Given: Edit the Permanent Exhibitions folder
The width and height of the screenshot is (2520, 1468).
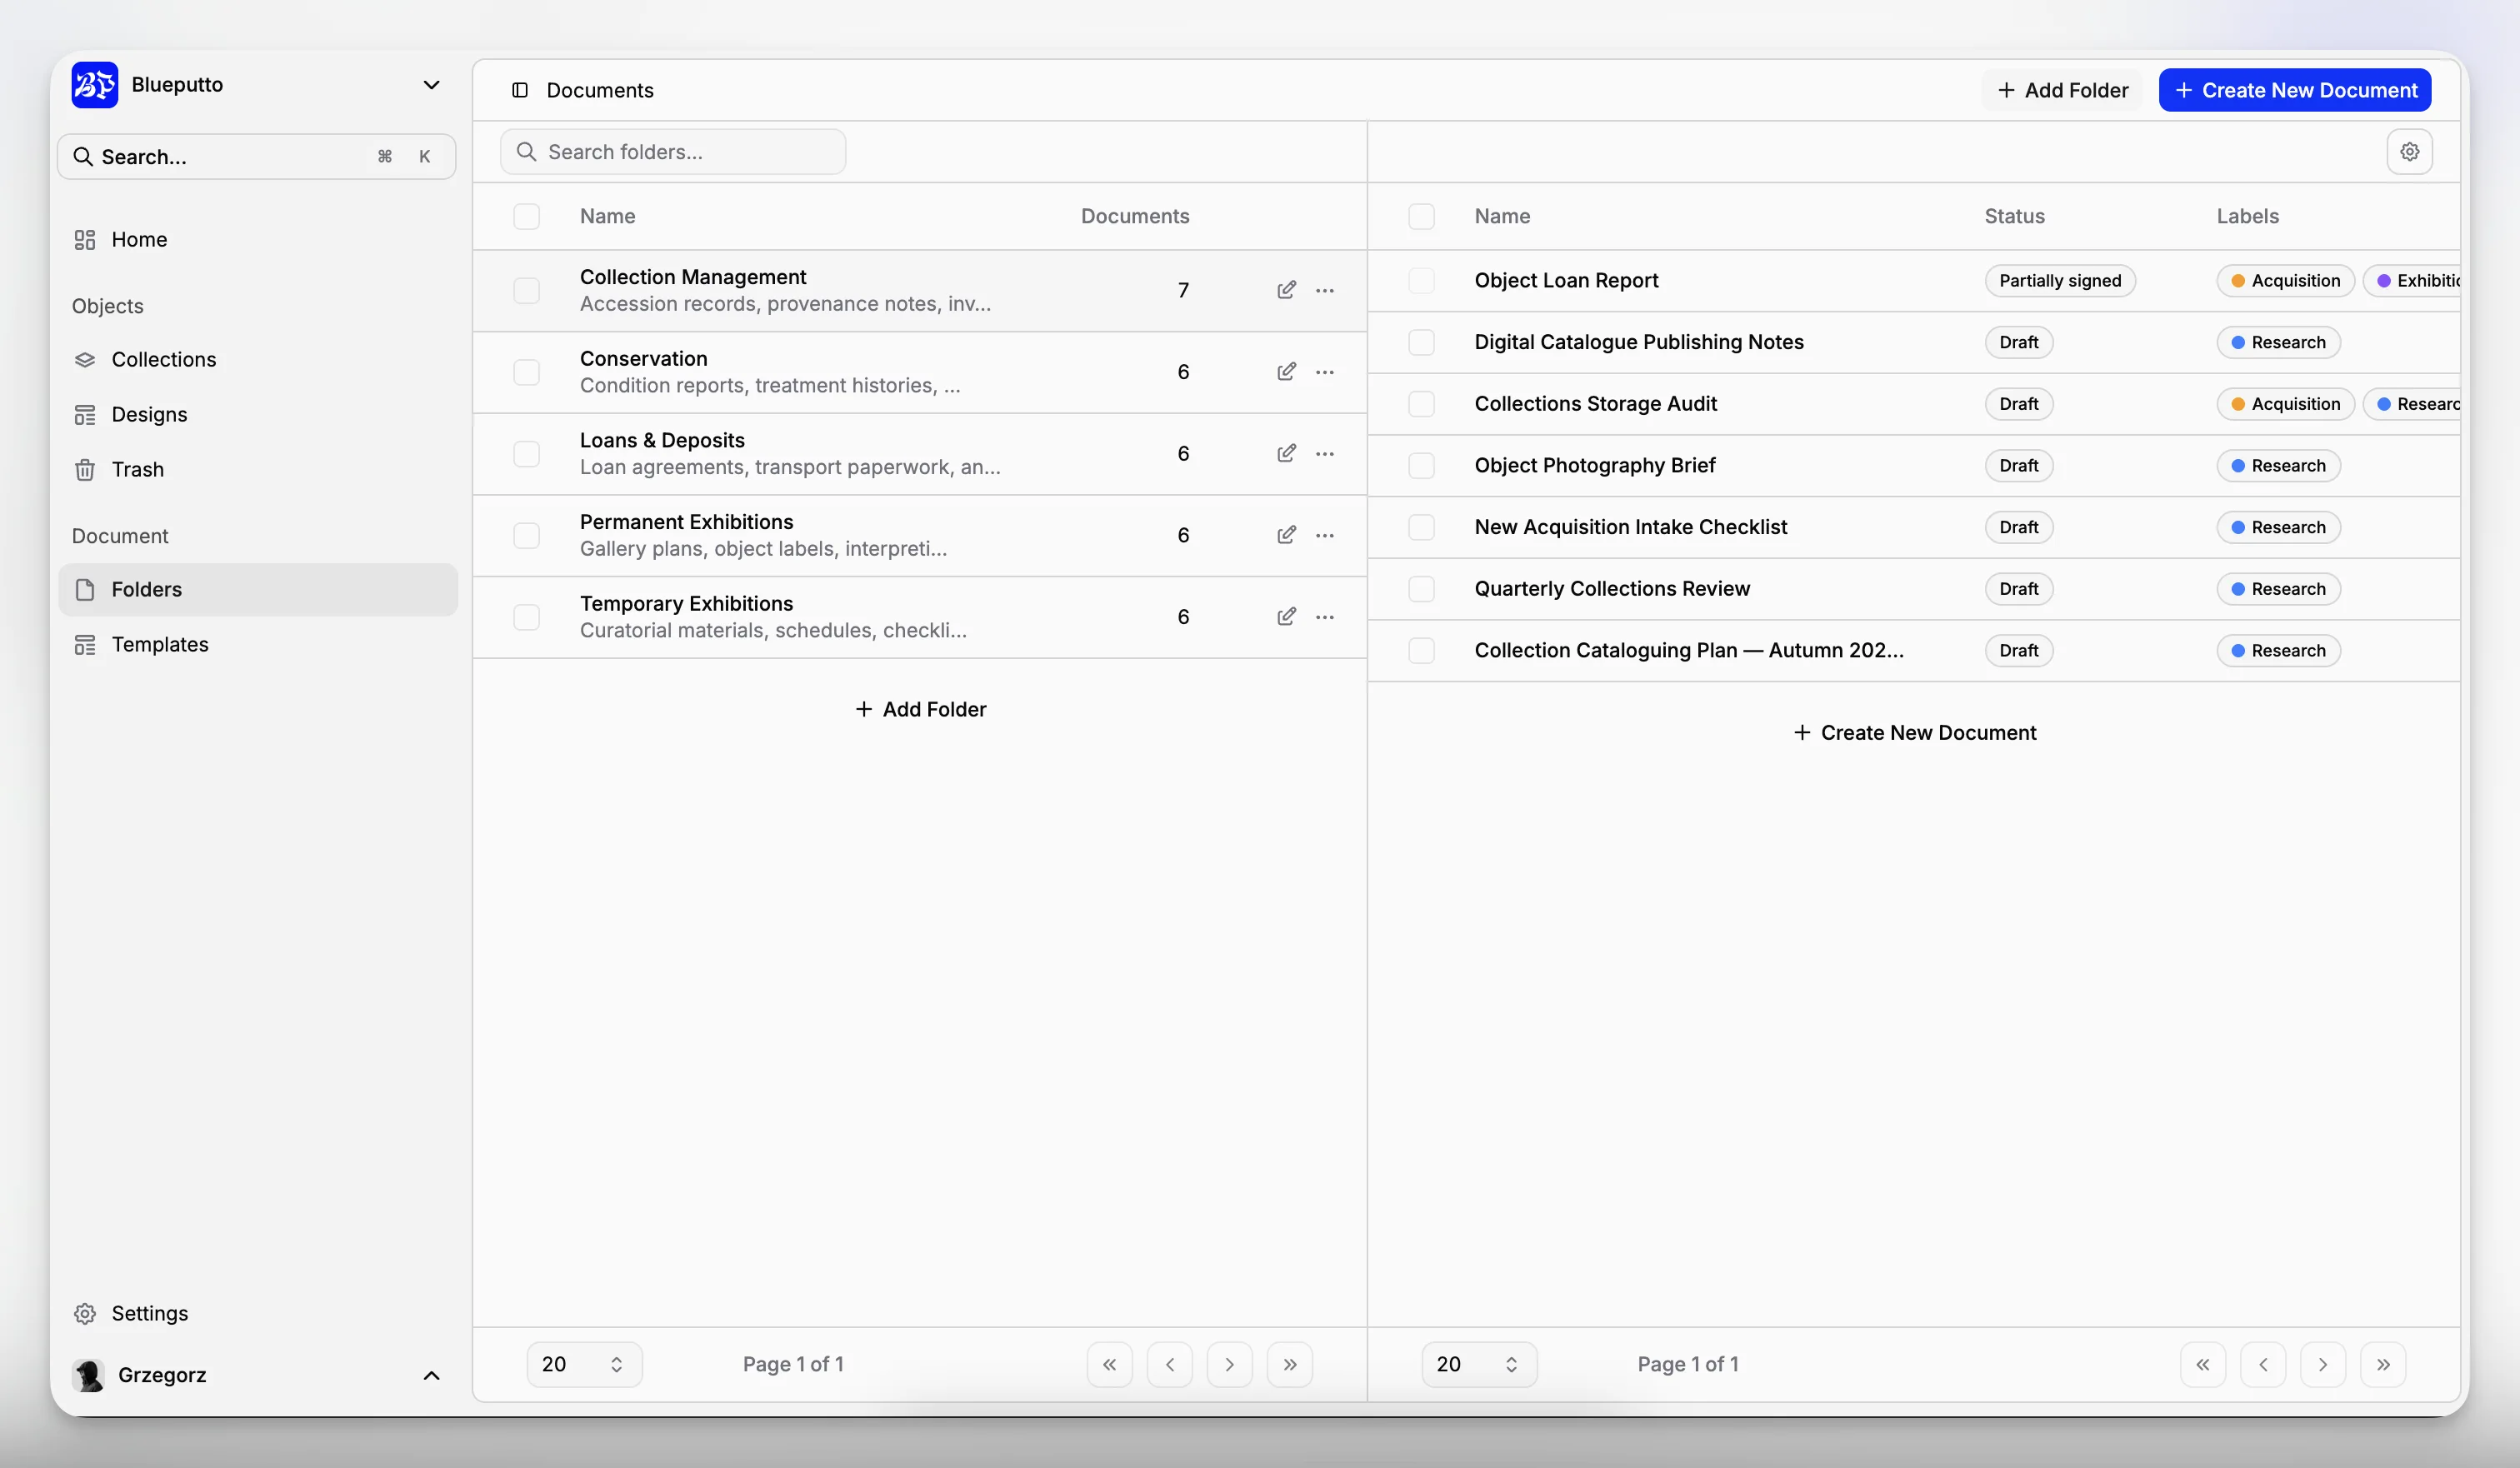Looking at the screenshot, I should (x=1286, y=535).
